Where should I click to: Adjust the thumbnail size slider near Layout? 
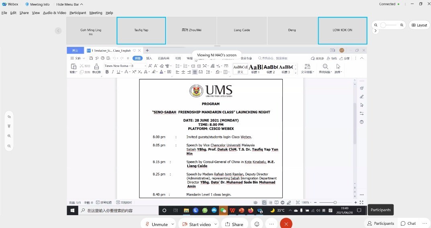click(384, 25)
